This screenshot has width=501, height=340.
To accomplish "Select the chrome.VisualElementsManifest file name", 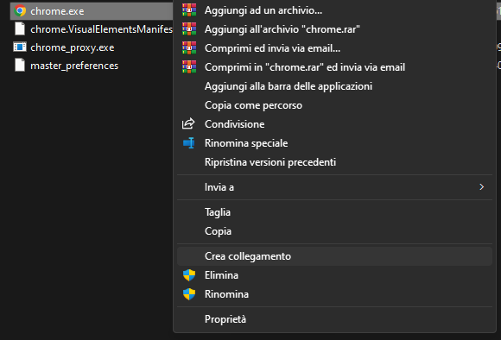I will click(102, 29).
